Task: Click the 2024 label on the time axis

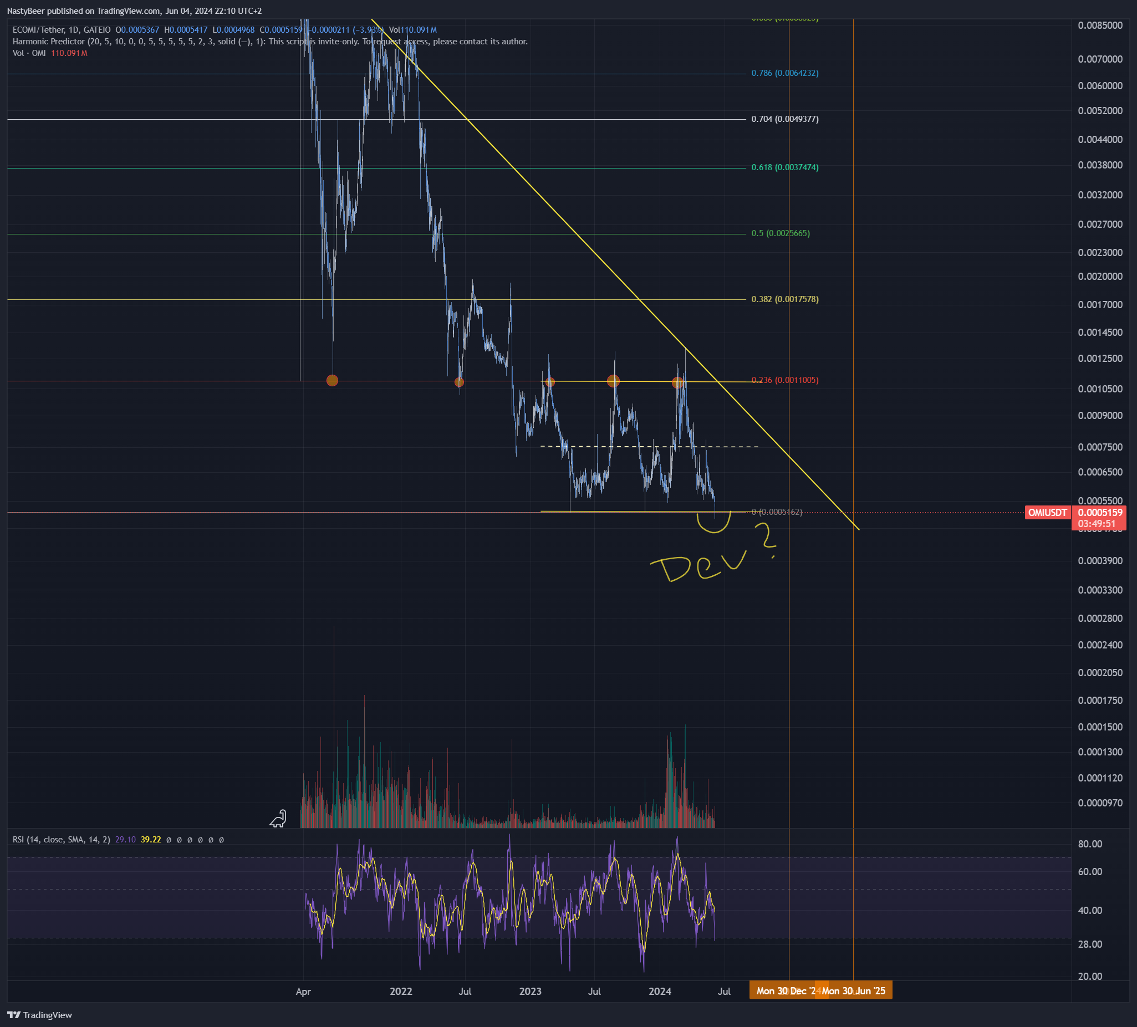Action: (660, 992)
